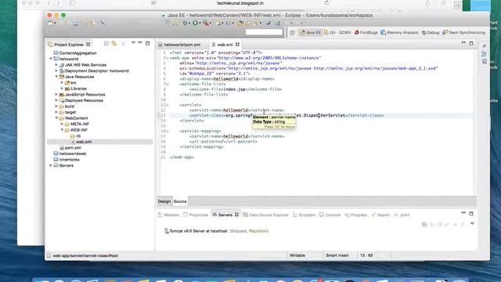Select the target folder
Viewport: 501px width, 282px height.
click(x=70, y=112)
